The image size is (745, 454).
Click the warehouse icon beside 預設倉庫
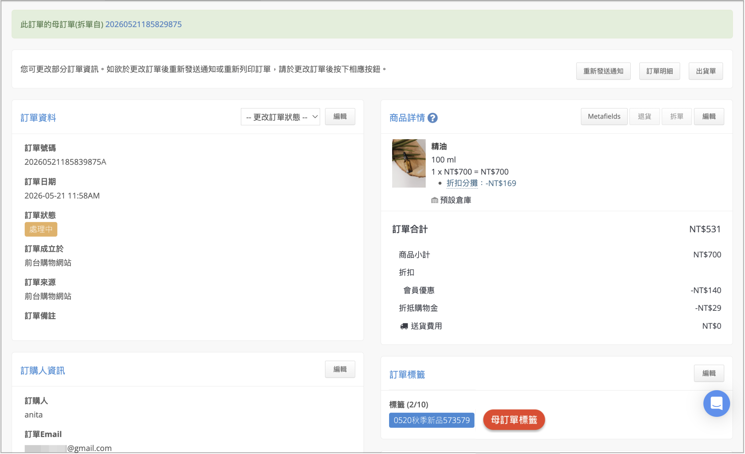pos(434,200)
